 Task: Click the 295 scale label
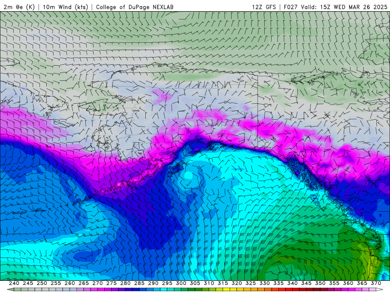tap(167, 283)
